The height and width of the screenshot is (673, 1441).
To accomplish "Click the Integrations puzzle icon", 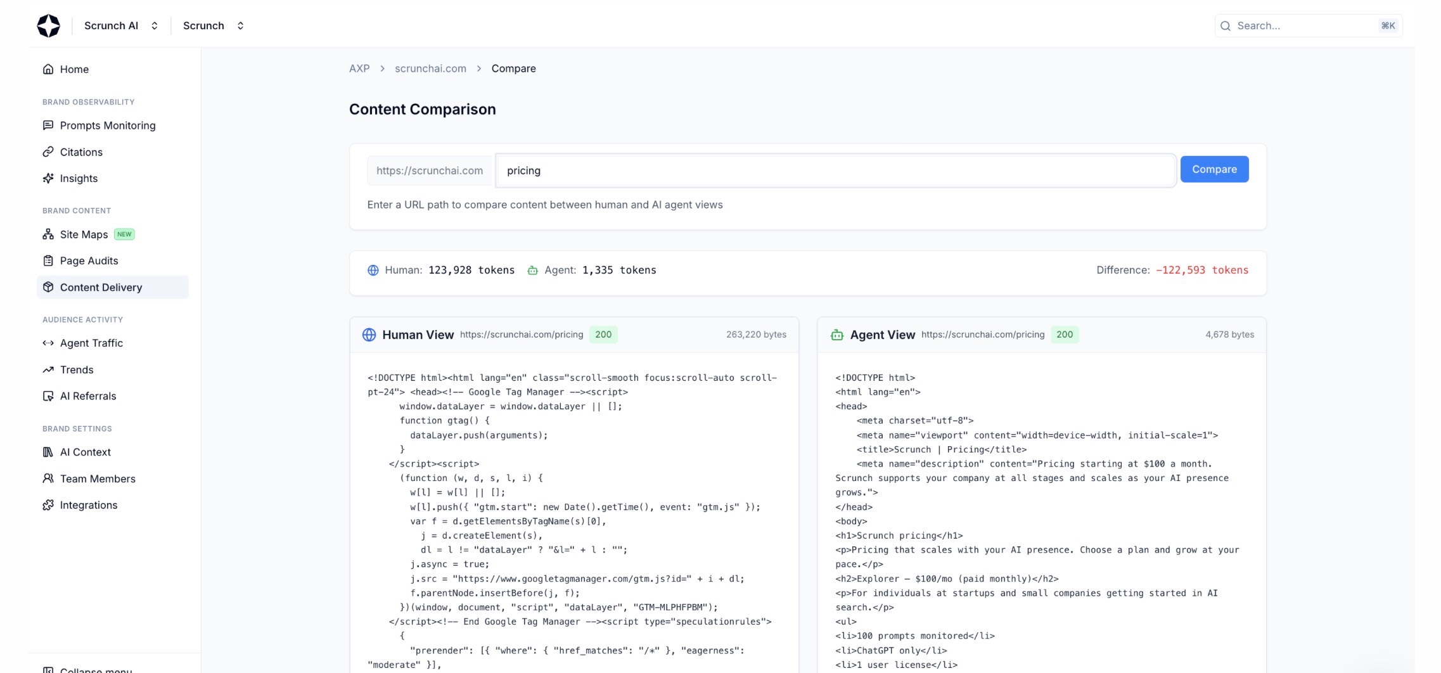I will (x=48, y=505).
